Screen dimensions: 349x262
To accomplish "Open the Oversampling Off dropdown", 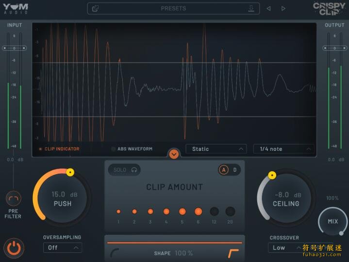I will [x=63, y=247].
